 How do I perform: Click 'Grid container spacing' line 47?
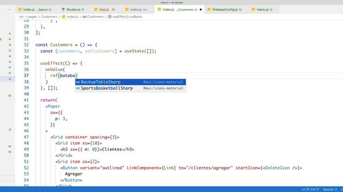click(85, 137)
